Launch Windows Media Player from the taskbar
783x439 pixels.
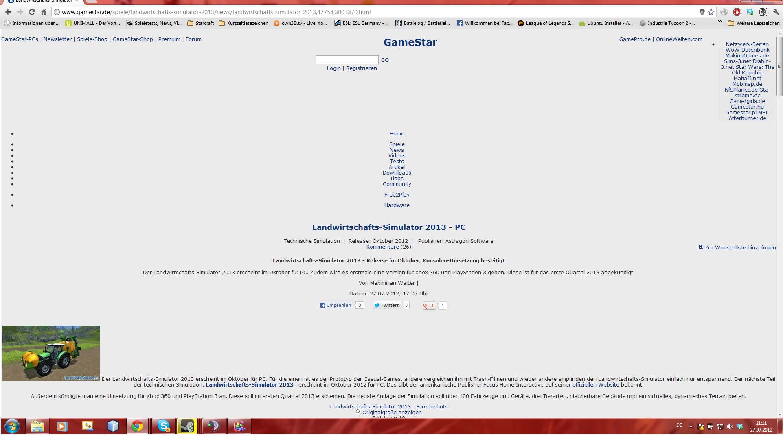pos(62,426)
